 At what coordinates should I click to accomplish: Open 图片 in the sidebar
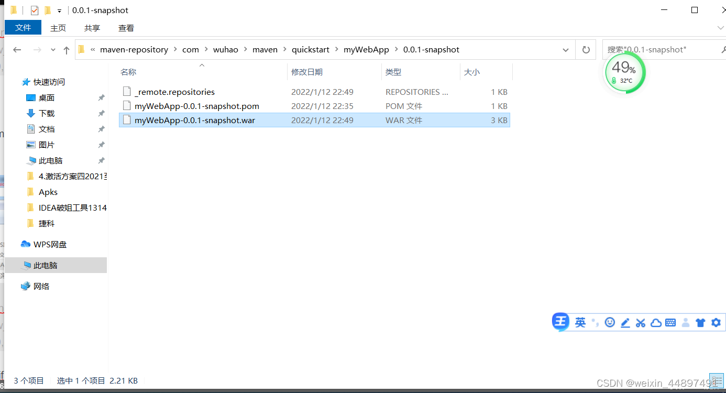(47, 145)
